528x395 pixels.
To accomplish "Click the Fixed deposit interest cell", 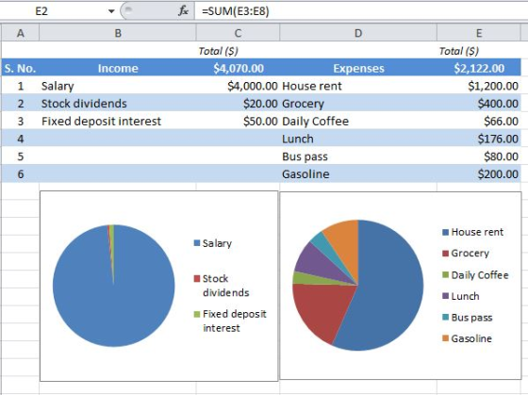I will click(x=118, y=121).
